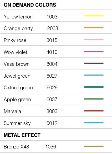The image size is (112, 154).
Task: Select the Marsala red color swatch
Action: tap(94, 111)
